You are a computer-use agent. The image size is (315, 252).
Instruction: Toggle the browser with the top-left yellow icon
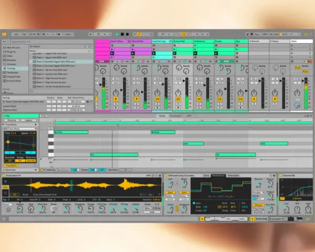pos(4,34)
